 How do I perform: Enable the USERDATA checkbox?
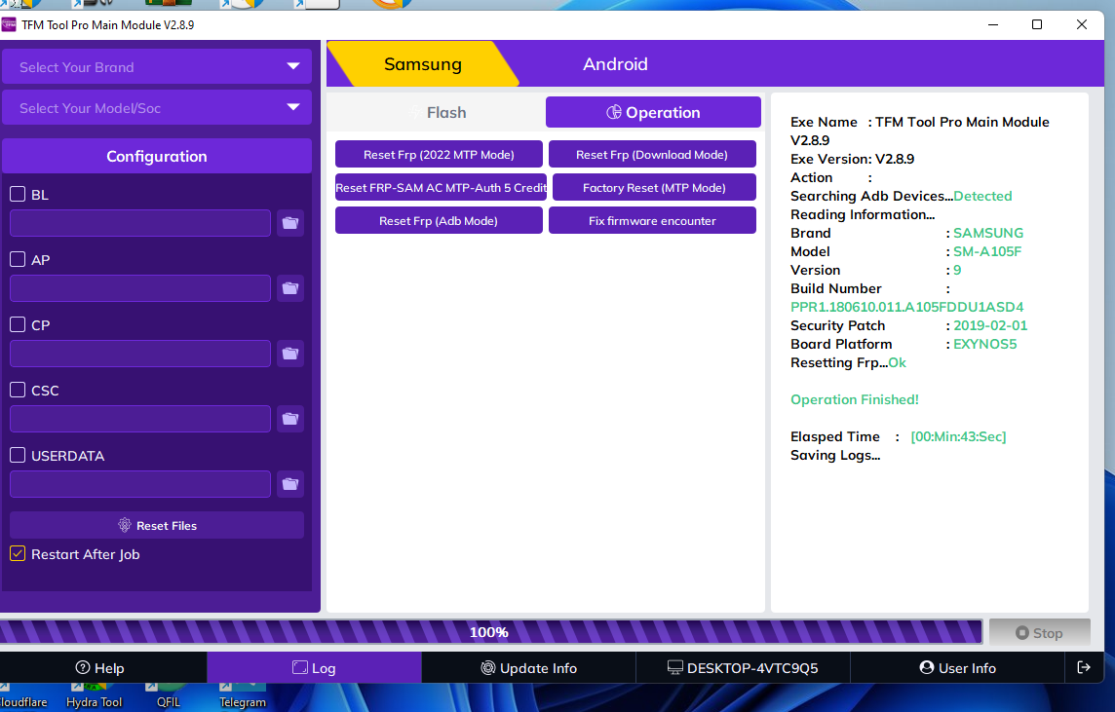click(x=18, y=456)
